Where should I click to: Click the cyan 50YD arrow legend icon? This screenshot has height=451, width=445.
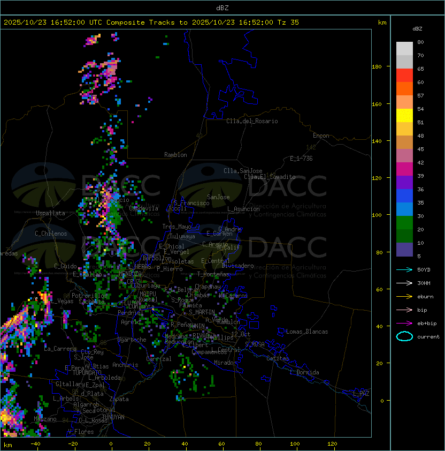coord(404,269)
